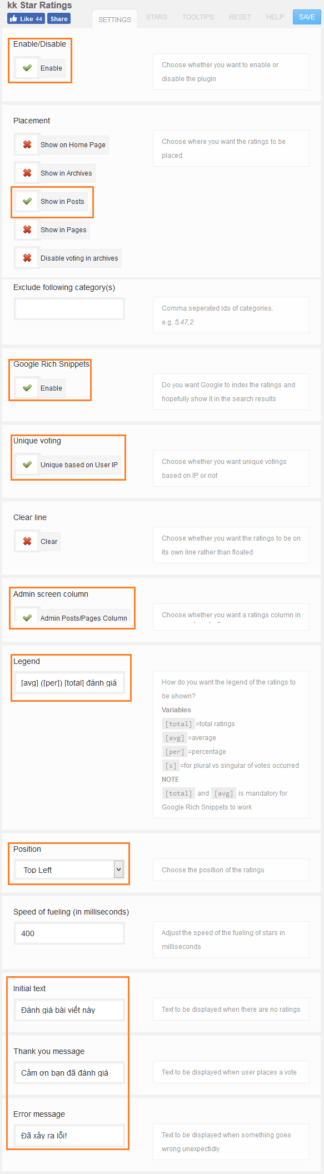
Task: Click the green checkmark enabling the plugin
Action: pos(26,68)
